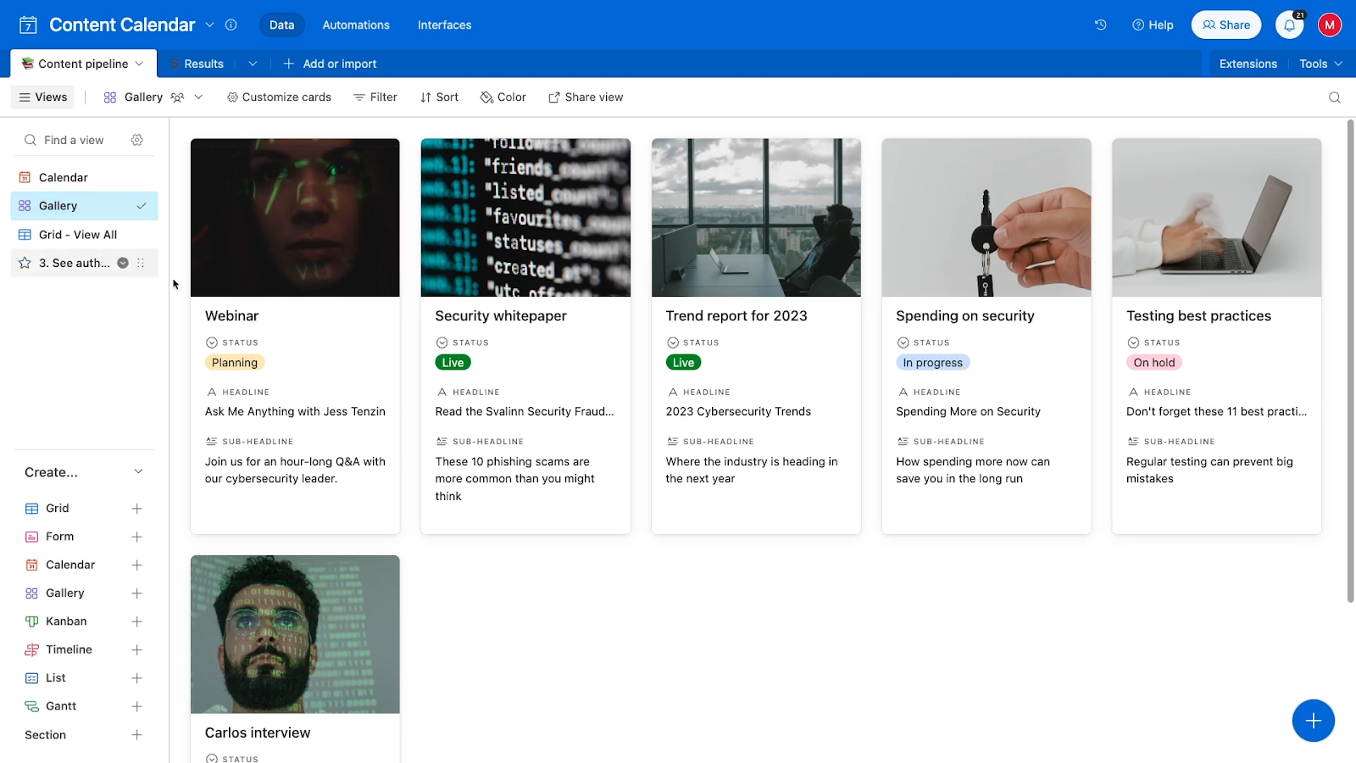
Task: Click the Share button
Action: 1226,25
